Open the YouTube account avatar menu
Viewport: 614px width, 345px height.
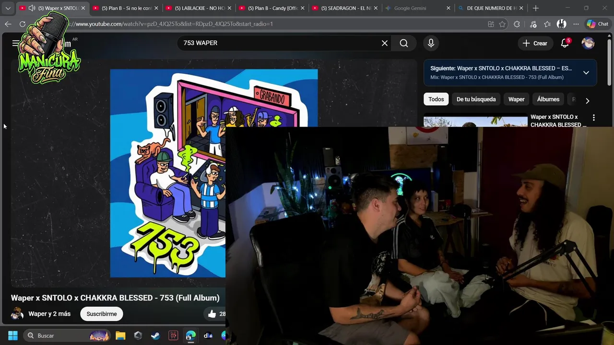588,43
